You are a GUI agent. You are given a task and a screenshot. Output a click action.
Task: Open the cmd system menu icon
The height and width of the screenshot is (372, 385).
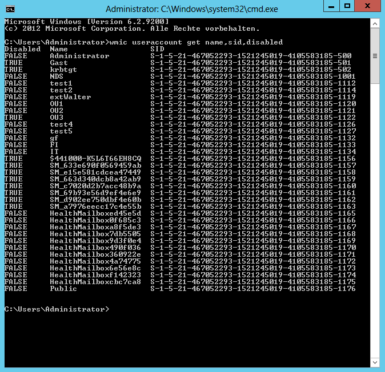pos(10,8)
